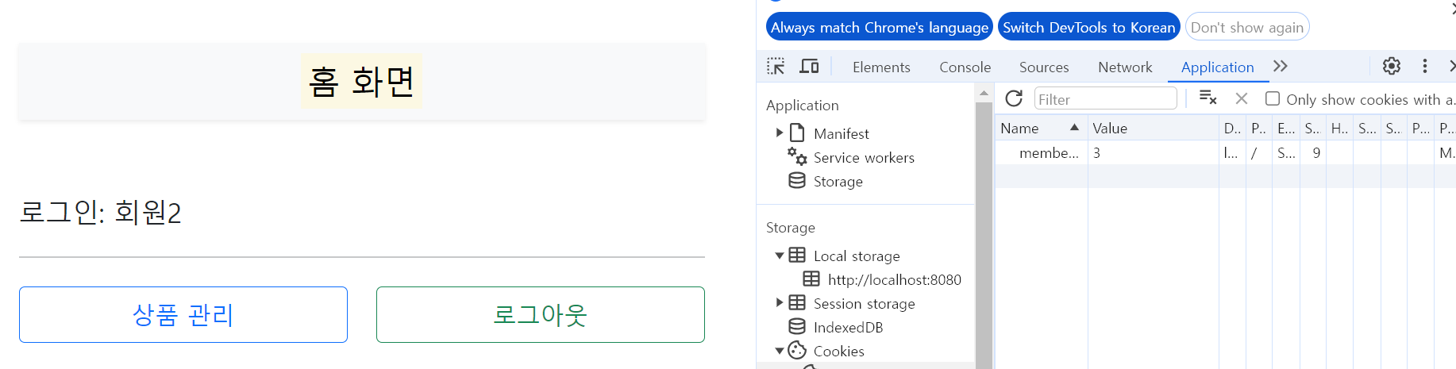Click the cookie Filter input field
This screenshot has width=1456, height=369.
(1105, 99)
